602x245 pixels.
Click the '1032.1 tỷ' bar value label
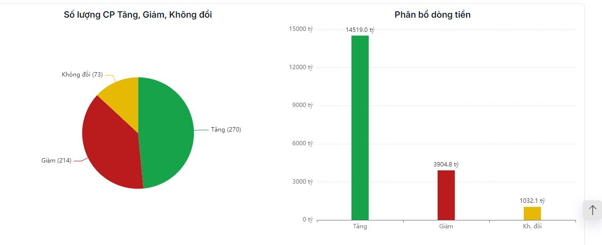coord(532,201)
